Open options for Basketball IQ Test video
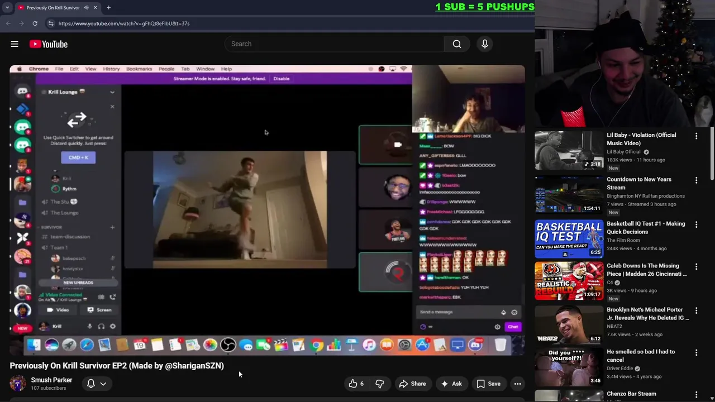 click(x=696, y=224)
